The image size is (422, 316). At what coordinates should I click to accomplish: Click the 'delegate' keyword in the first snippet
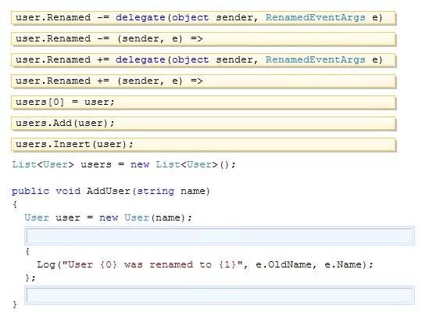pos(140,18)
